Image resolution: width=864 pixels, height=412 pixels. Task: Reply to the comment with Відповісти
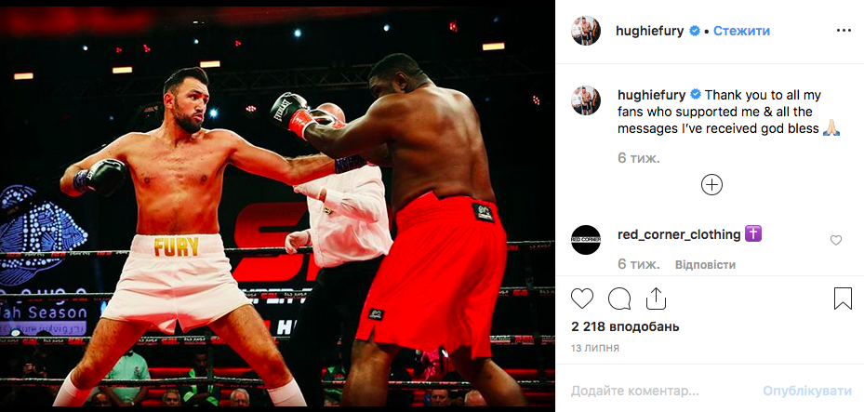pos(705,264)
